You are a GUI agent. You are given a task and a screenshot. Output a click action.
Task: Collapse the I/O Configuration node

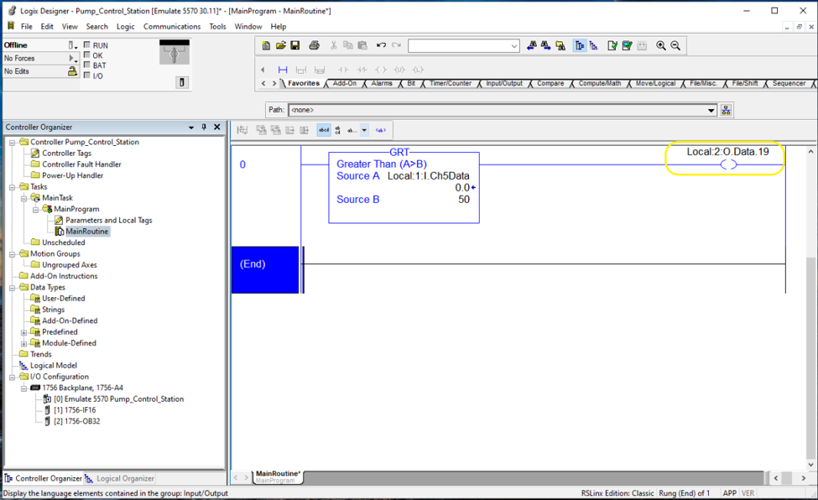[x=12, y=377]
